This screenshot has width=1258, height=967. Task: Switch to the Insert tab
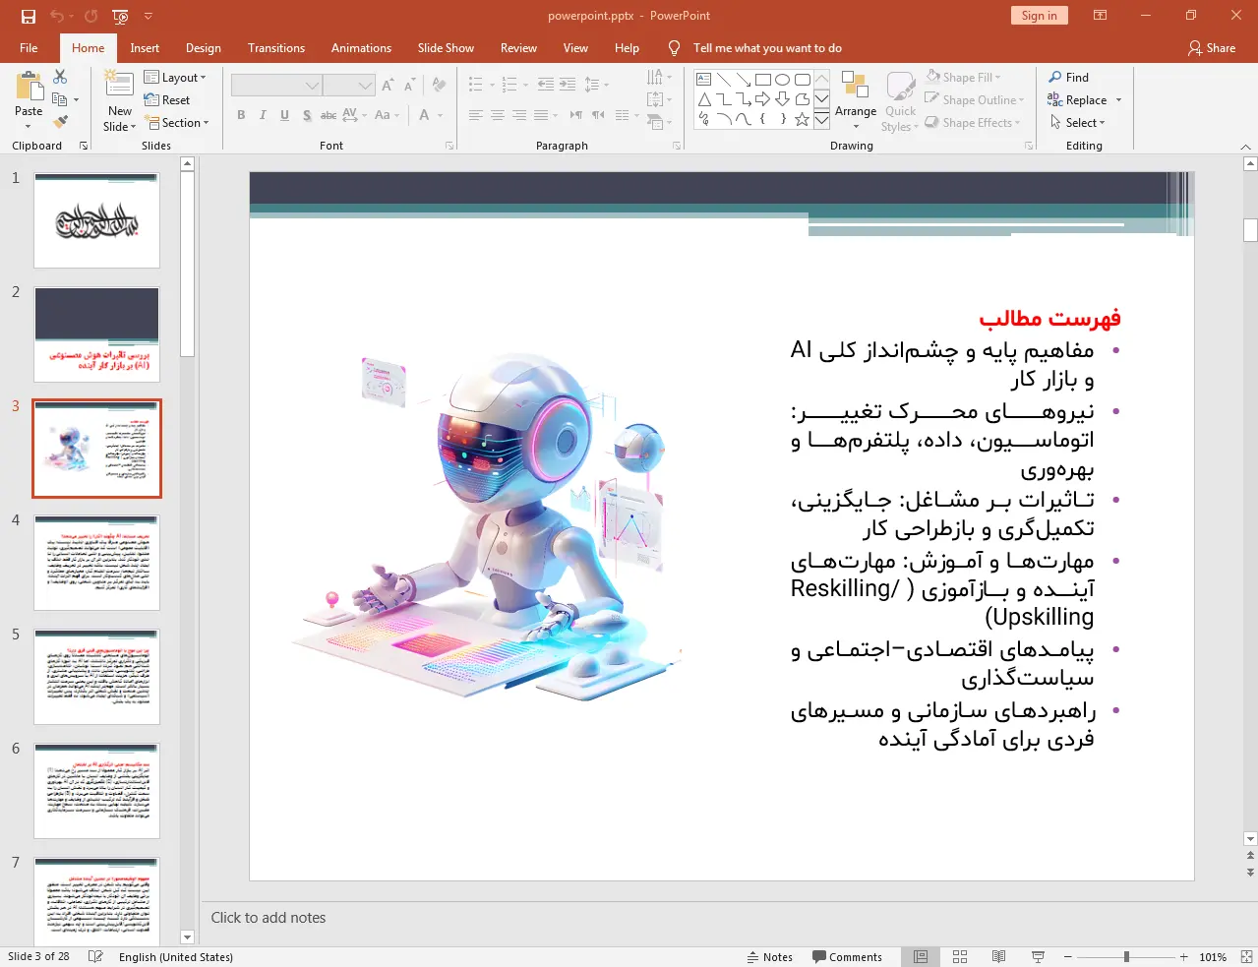click(145, 47)
